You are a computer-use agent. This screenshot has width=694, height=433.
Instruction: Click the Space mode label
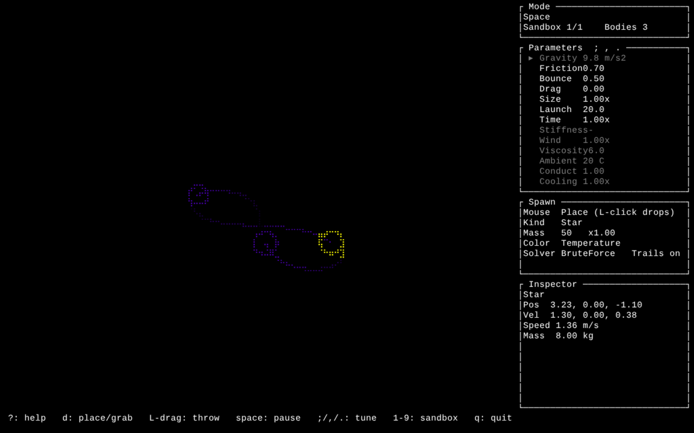tap(536, 17)
